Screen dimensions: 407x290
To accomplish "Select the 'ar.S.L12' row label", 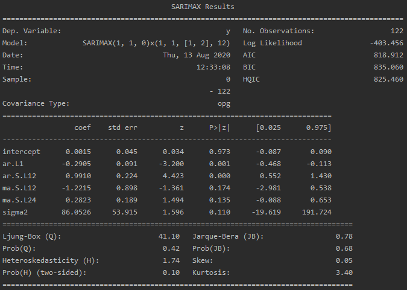I will (19, 176).
